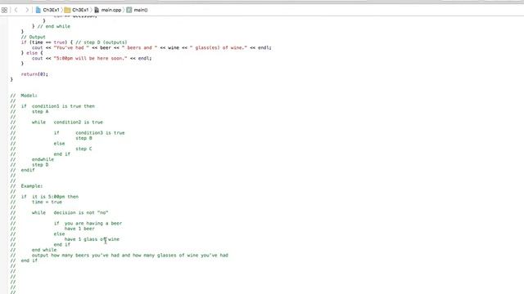Screen dimensions: 524x294
Task: Click the 'output how many beers you've had' comment
Action: pyautogui.click(x=130, y=256)
